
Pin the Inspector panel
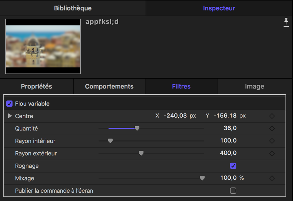(x=286, y=22)
